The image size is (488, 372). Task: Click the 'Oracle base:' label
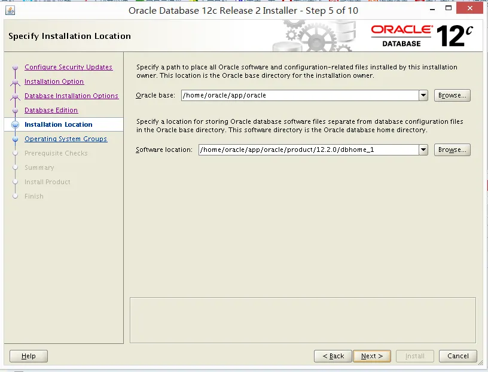pos(155,95)
